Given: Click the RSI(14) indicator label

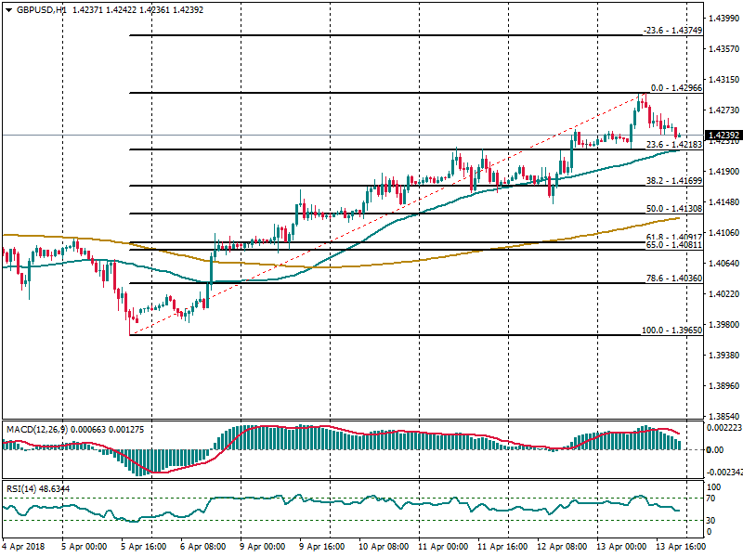Looking at the screenshot, I should [23, 488].
